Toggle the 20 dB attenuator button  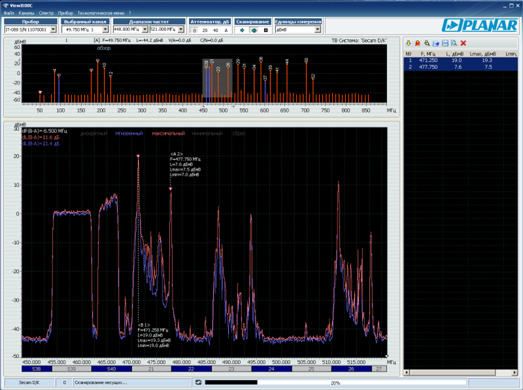pyautogui.click(x=205, y=30)
